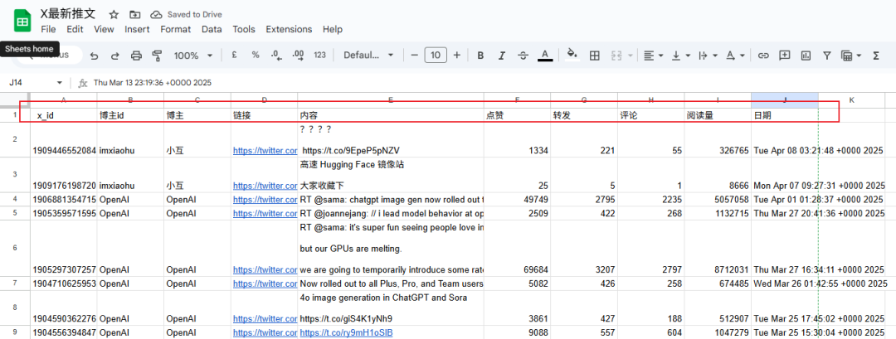Toggle bold formatting
This screenshot has width=896, height=339.
pos(480,56)
